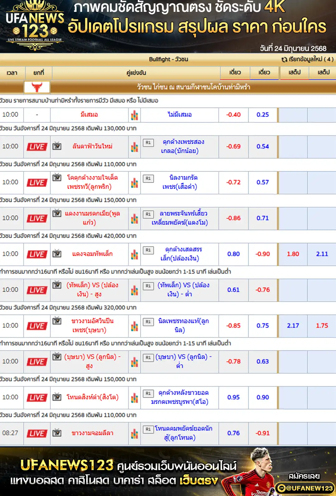Click R1 badge beside ดุกด้างเพชรสองเกลอ
The image size is (336, 496).
click(148, 143)
